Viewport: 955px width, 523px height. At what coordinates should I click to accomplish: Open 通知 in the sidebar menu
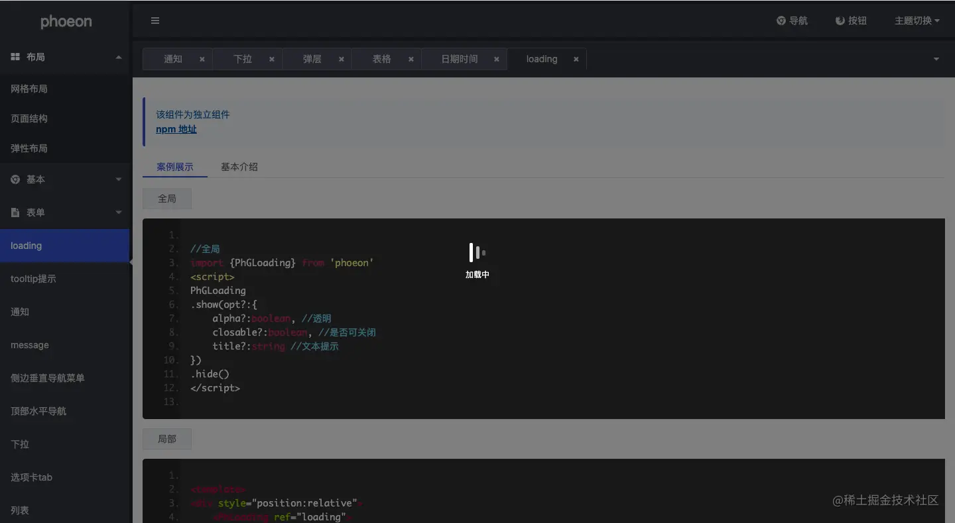point(65,312)
